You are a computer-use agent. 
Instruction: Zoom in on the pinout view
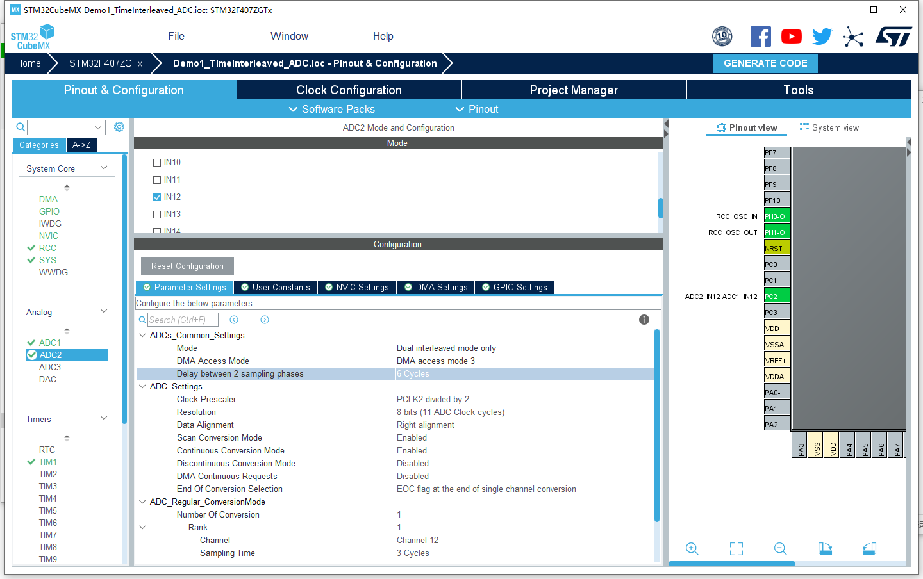(692, 549)
